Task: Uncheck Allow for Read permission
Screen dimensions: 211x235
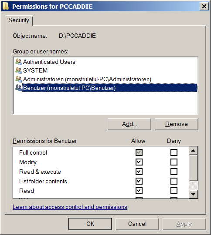Action: 139,191
